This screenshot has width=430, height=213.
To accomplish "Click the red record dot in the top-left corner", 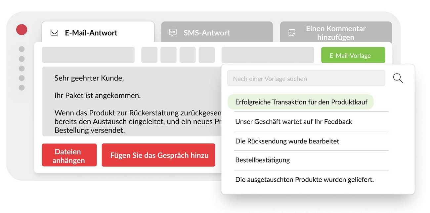I will 21,29.
